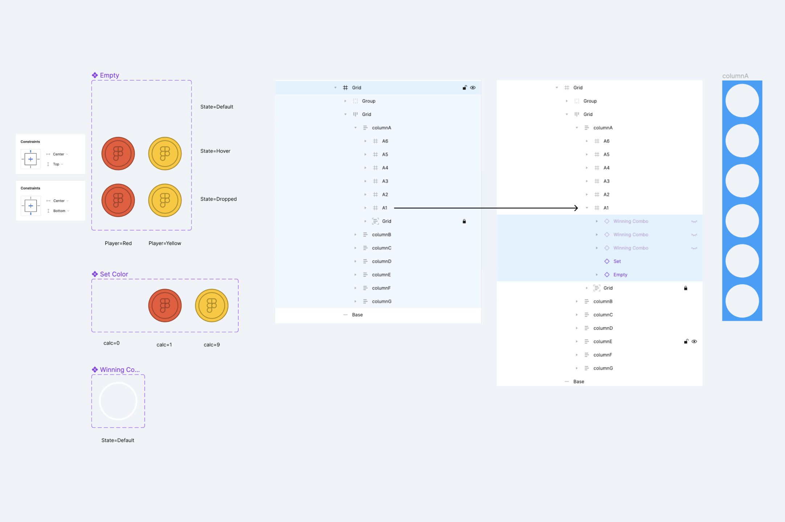
Task: Click the Winning Co... component title
Action: pyautogui.click(x=119, y=369)
